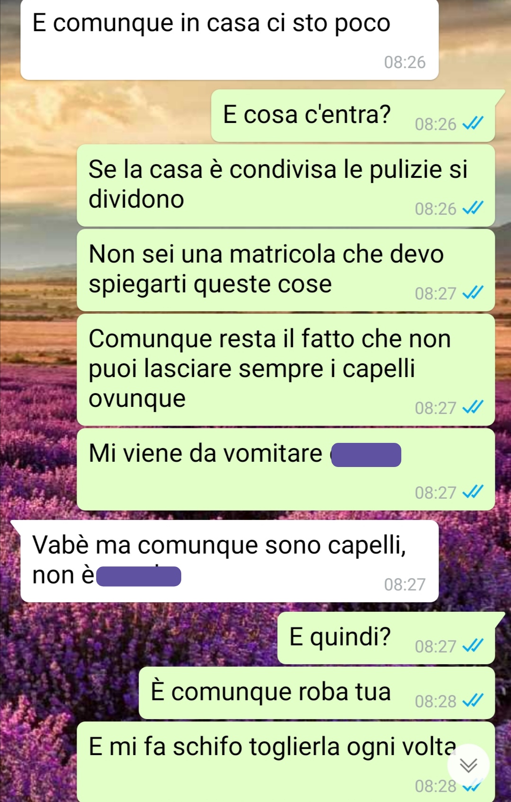
Task: Tap read ticks on 'Comunque resta il fatto' message
Action: [x=473, y=407]
